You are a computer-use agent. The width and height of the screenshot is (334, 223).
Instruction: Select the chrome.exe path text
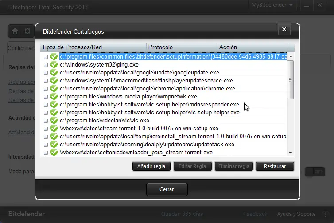click(x=148, y=89)
